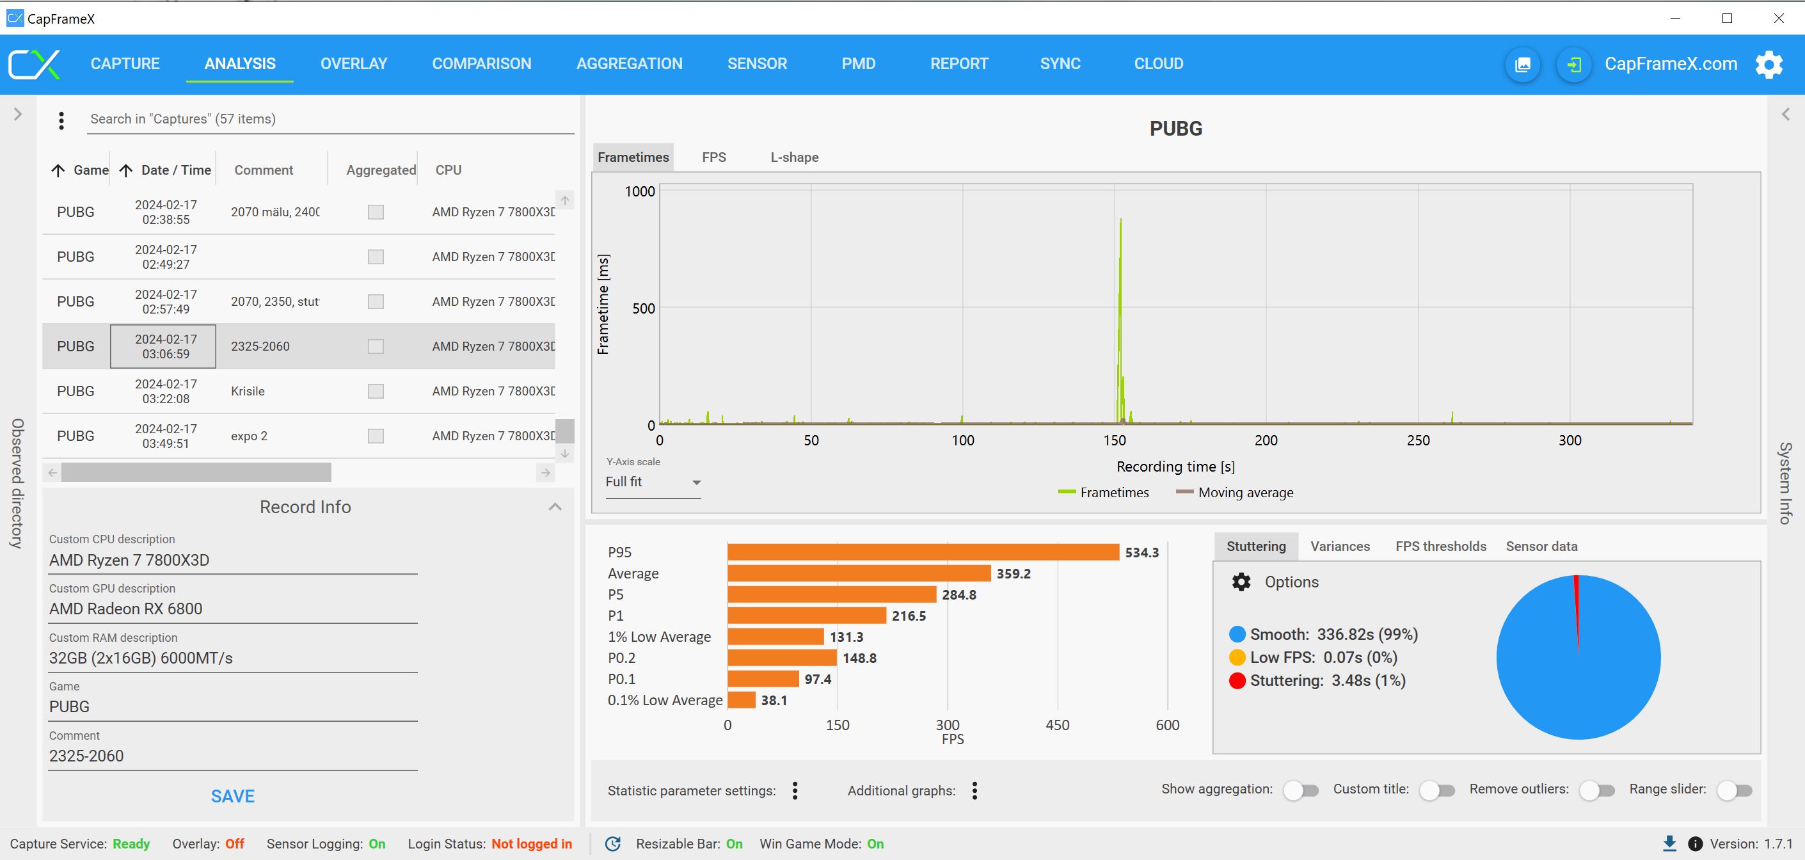The image size is (1805, 860).
Task: Sort by Date / Time arrow
Action: tap(126, 170)
